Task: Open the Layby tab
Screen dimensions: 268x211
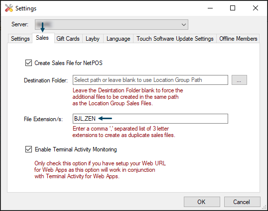Action: point(93,39)
